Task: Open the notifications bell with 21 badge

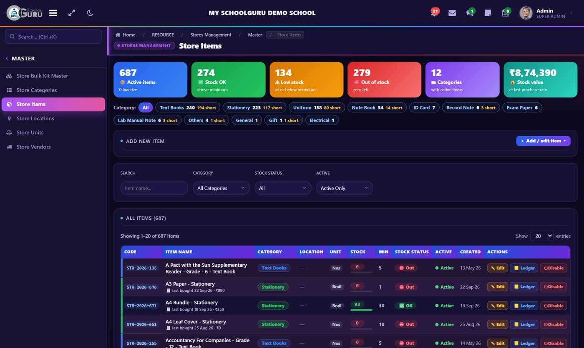Action: pyautogui.click(x=434, y=12)
